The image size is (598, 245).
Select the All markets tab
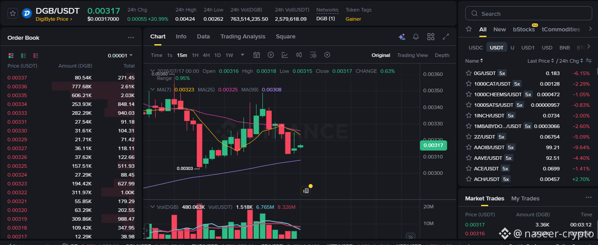coord(483,30)
